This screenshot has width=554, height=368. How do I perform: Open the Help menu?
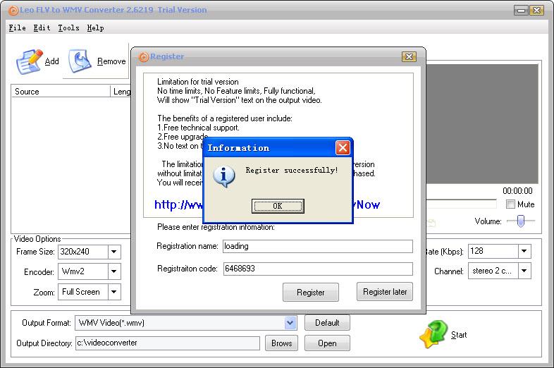(x=95, y=28)
